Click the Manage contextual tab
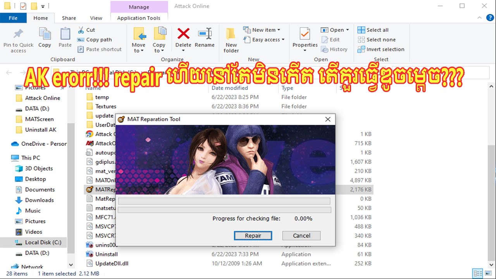 pyautogui.click(x=139, y=7)
